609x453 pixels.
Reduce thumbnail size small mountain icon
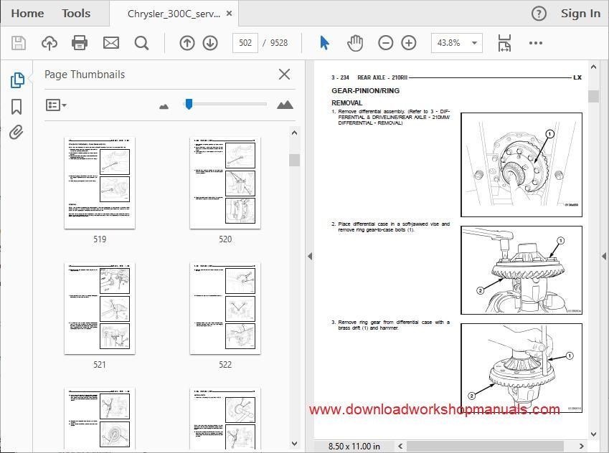point(164,106)
